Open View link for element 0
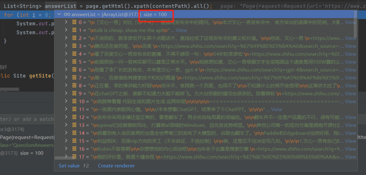 [x=351, y=22]
